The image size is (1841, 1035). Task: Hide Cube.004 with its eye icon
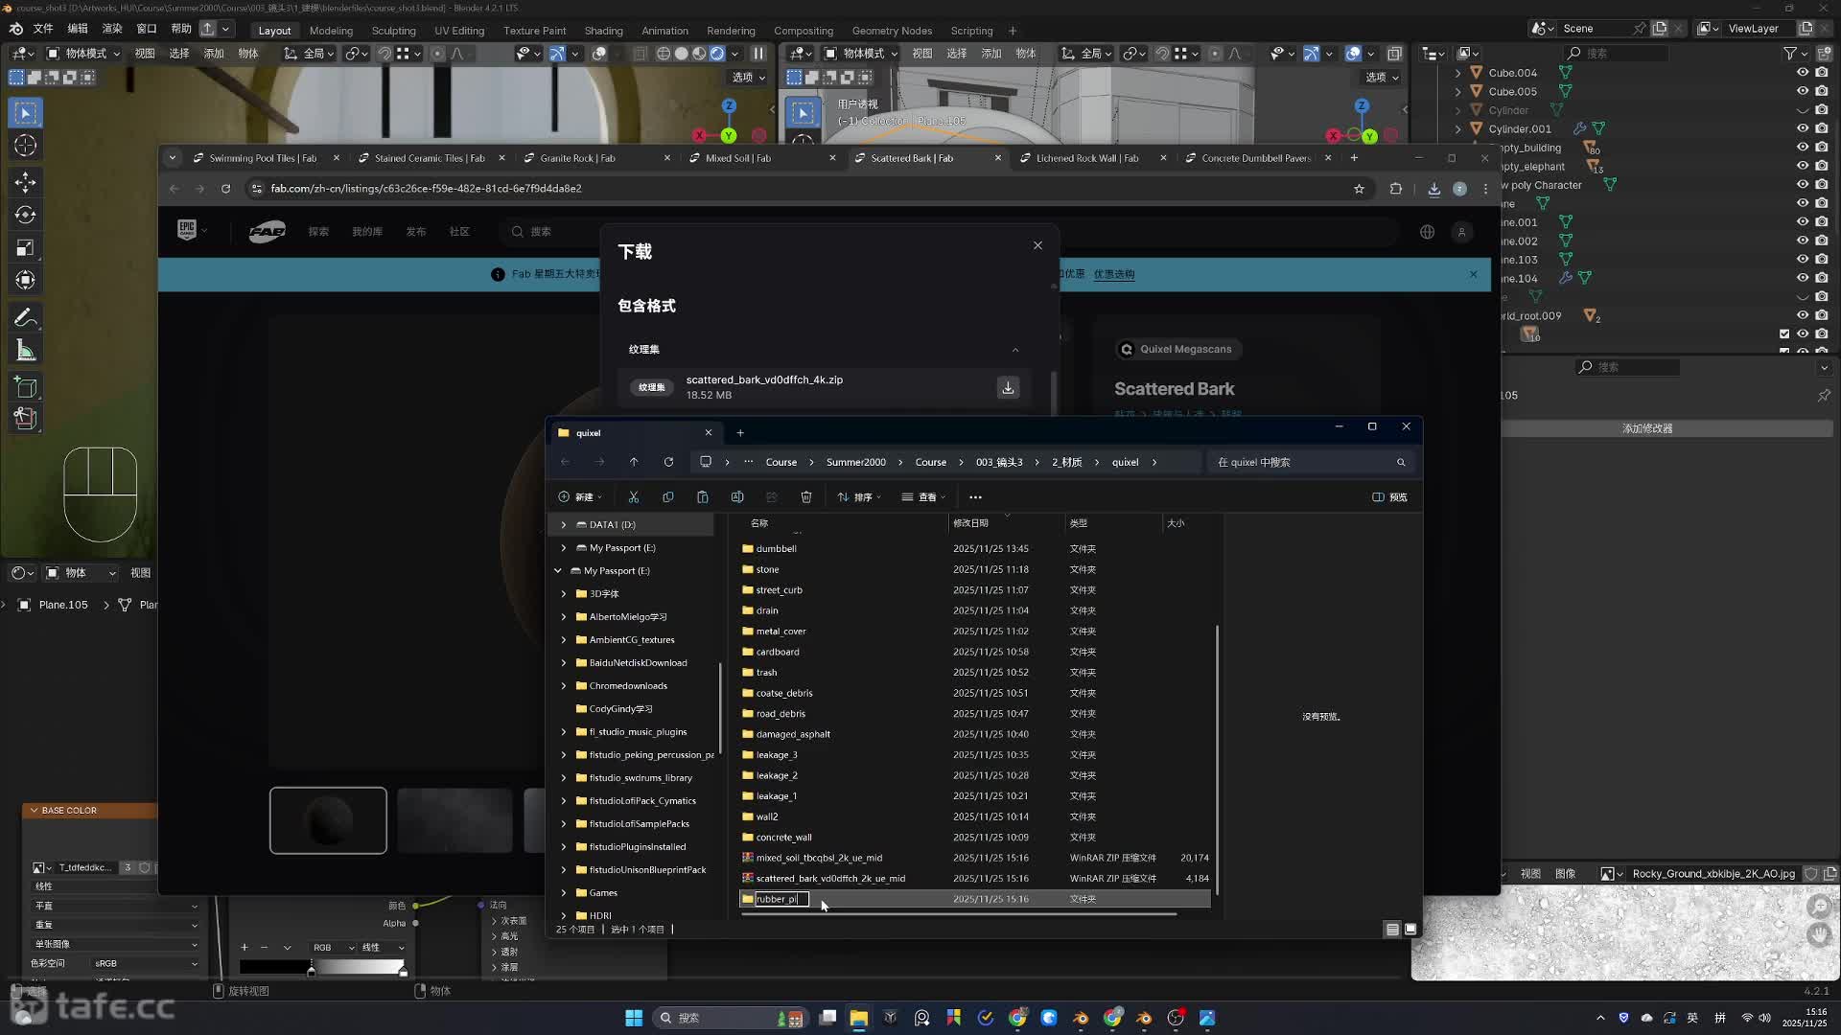tap(1802, 73)
